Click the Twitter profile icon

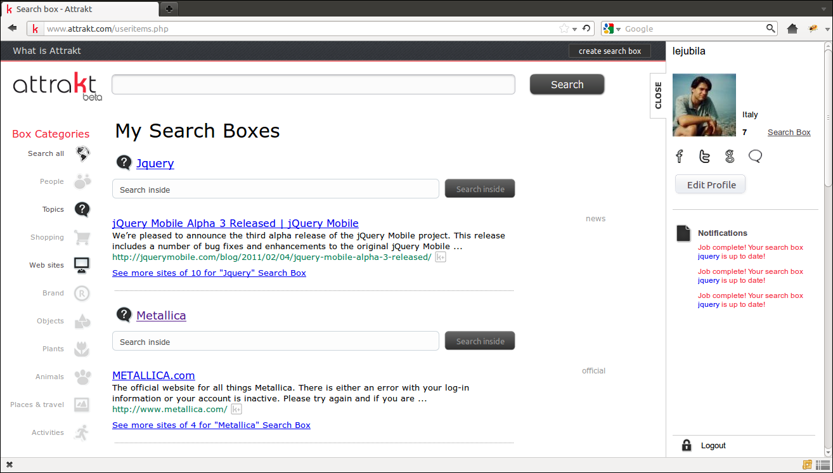(704, 156)
